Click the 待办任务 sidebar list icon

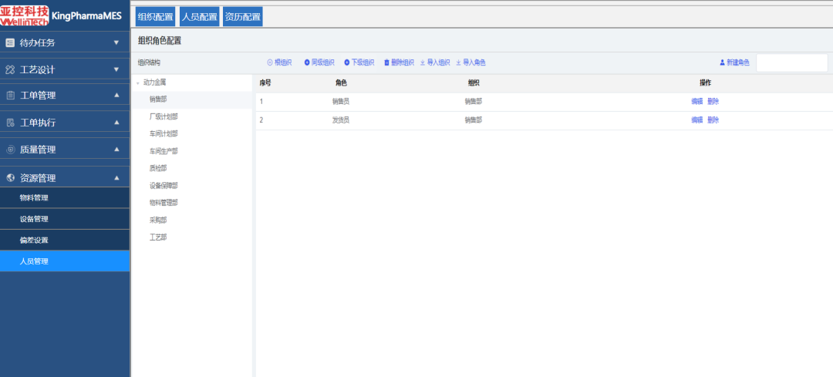point(10,43)
